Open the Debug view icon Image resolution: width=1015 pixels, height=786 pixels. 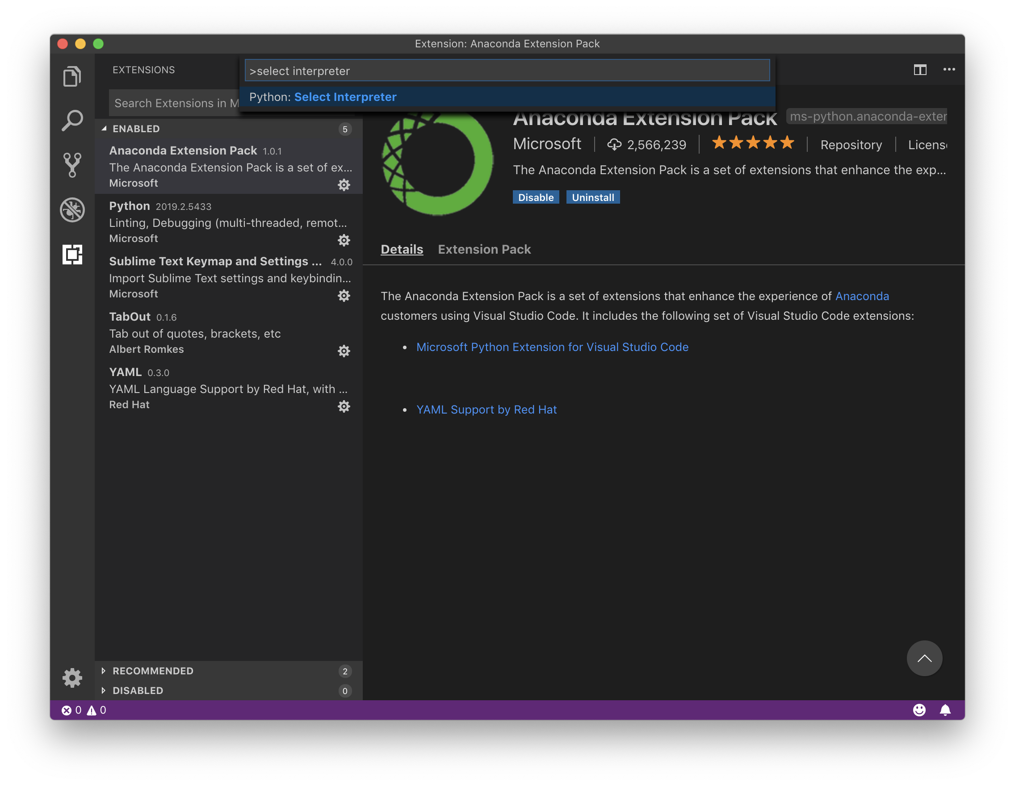pyautogui.click(x=72, y=210)
